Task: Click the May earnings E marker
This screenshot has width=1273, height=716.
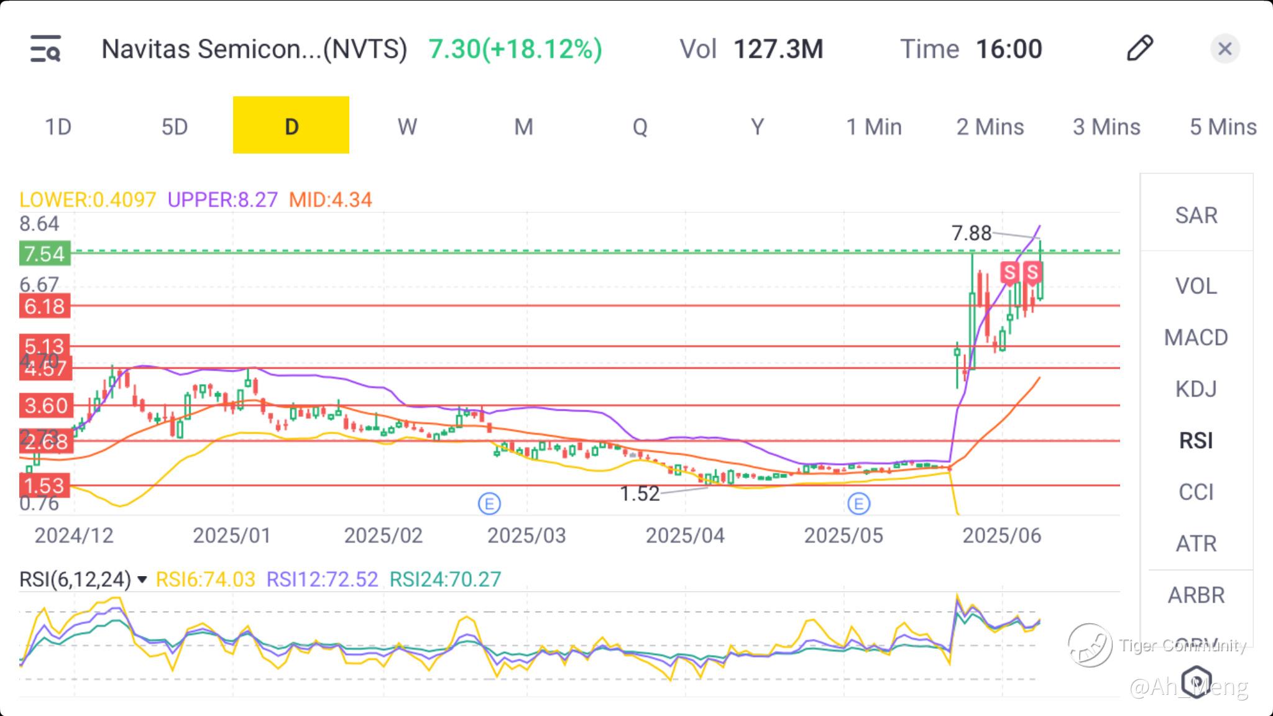Action: click(858, 503)
